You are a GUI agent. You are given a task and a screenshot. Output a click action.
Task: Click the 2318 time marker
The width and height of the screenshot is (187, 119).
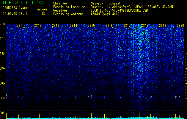pos(145,25)
